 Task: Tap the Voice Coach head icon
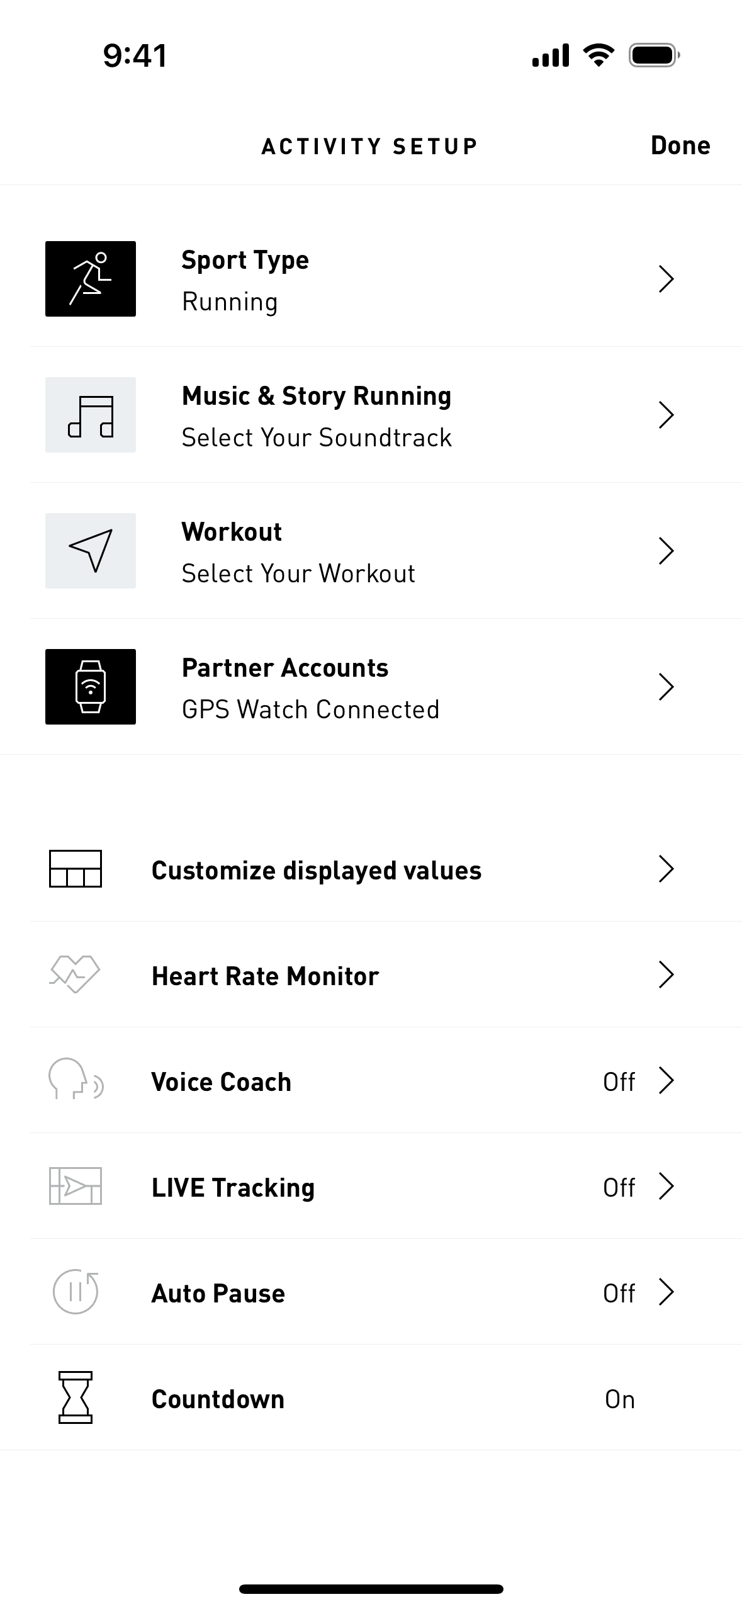76,1080
